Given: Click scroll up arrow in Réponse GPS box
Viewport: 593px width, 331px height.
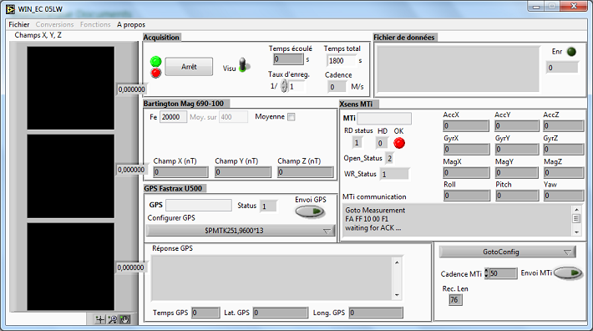Looking at the screenshot, I should click(x=397, y=262).
